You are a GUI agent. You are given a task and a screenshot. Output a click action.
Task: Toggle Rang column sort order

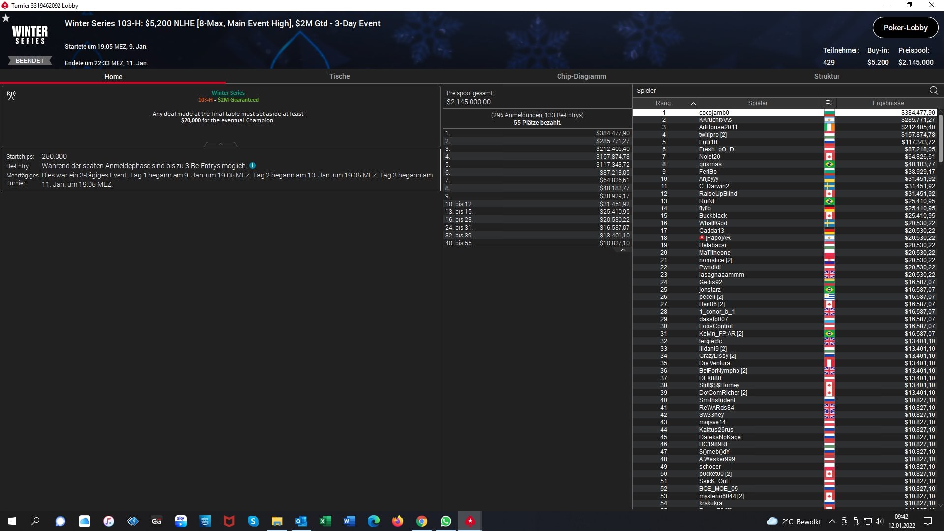tap(663, 103)
